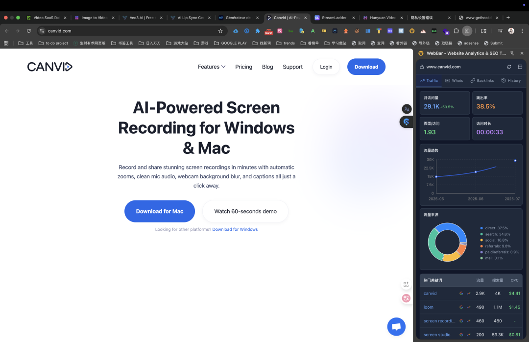Open the site info icon in address bar
This screenshot has width=529, height=342.
click(42, 31)
